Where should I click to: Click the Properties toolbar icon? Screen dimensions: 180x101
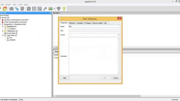11,9
